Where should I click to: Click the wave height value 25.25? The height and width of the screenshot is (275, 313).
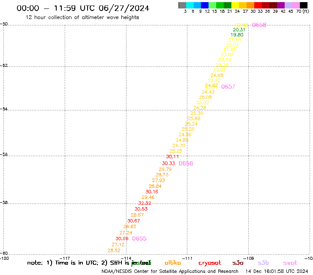tap(176, 151)
